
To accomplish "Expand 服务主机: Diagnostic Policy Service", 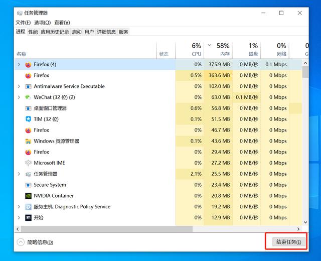I will [19, 206].
